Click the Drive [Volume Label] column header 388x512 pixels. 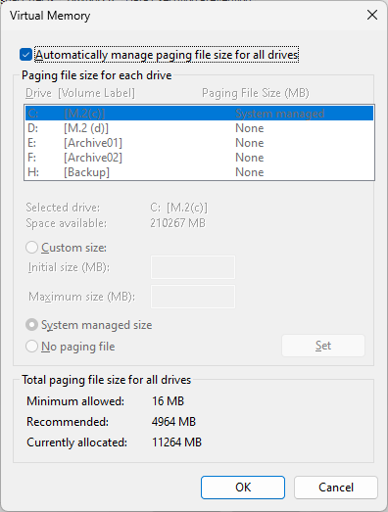(80, 93)
